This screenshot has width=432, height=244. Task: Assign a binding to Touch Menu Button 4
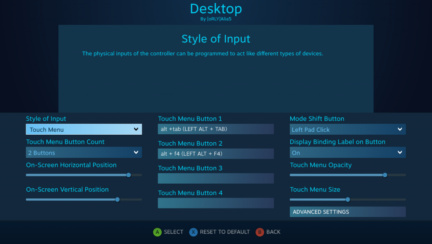[x=216, y=203]
